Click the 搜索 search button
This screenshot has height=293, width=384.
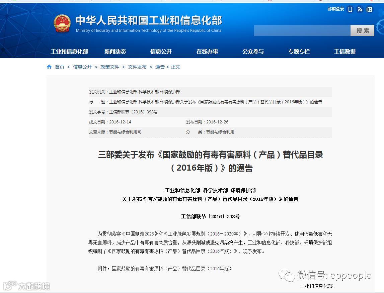pos(363,30)
